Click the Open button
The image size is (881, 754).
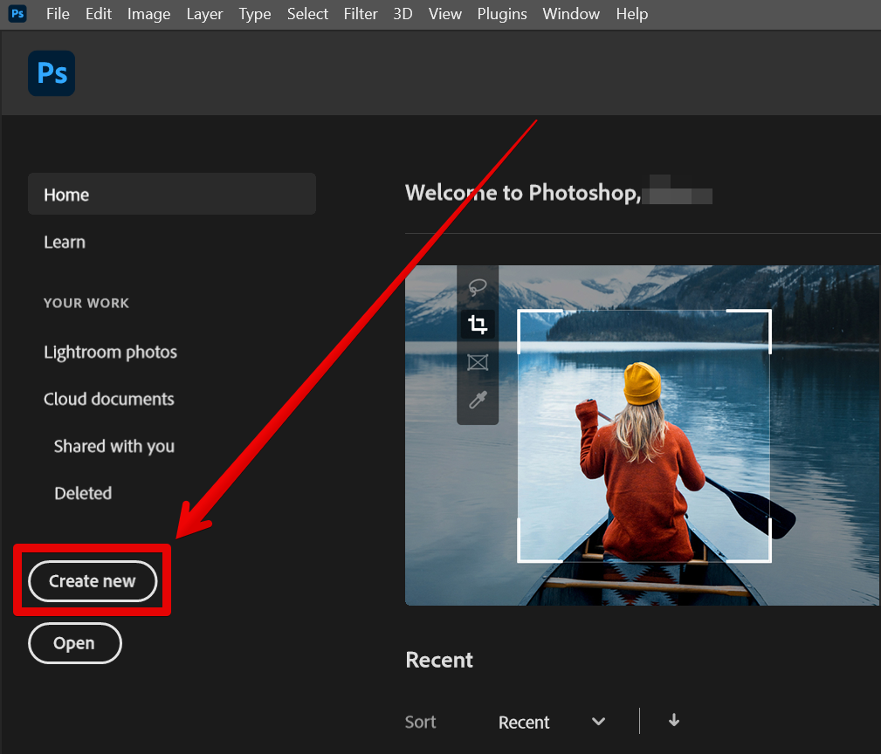tap(74, 643)
